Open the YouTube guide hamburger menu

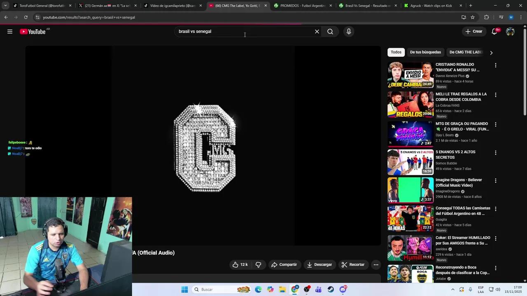coord(10,32)
